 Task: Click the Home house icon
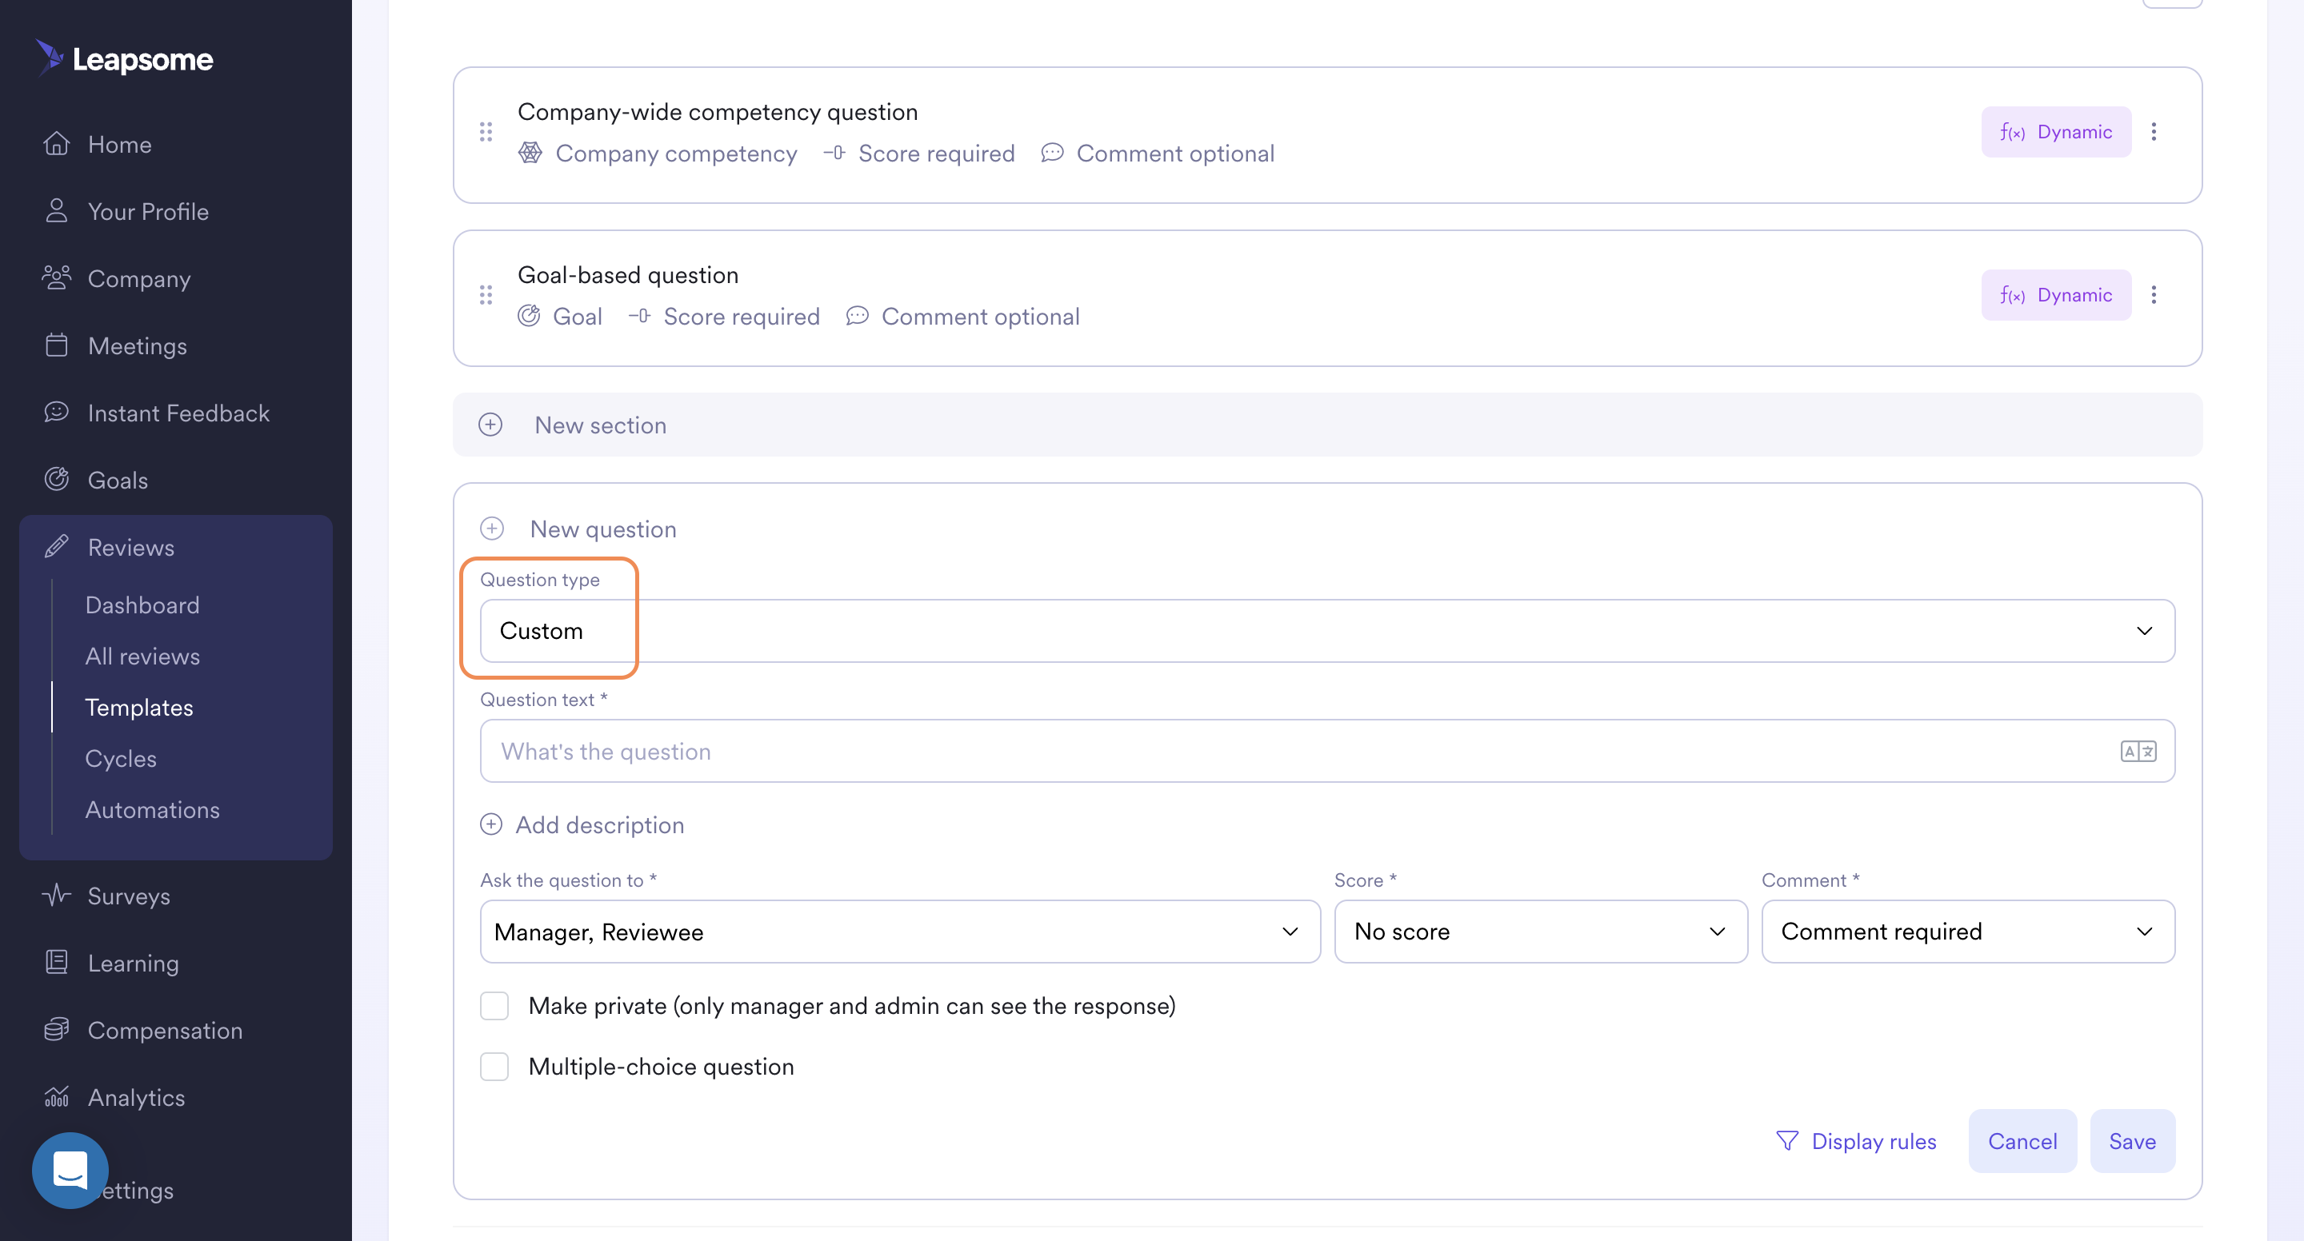pyautogui.click(x=56, y=144)
